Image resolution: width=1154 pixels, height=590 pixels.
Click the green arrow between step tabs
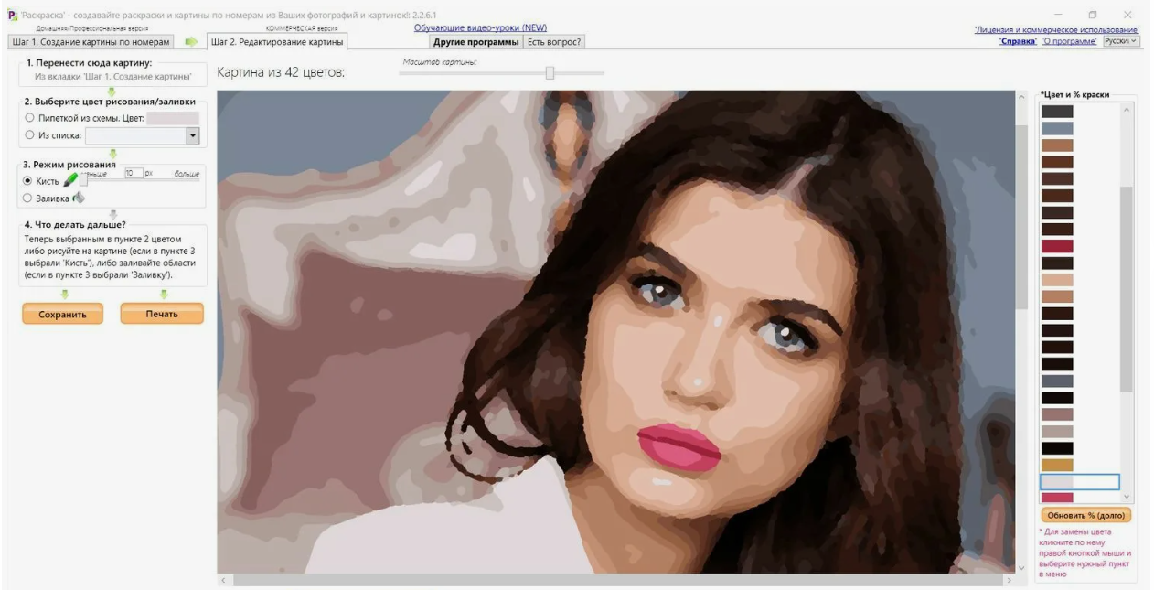[191, 42]
